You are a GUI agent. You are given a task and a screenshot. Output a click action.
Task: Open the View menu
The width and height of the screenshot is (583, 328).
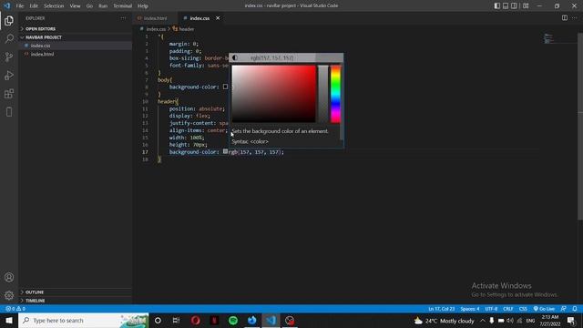pos(75,6)
